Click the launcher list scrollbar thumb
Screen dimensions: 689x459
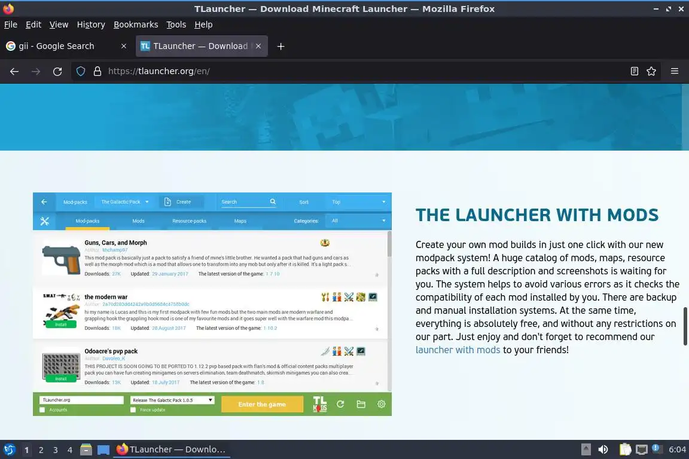pos(389,244)
